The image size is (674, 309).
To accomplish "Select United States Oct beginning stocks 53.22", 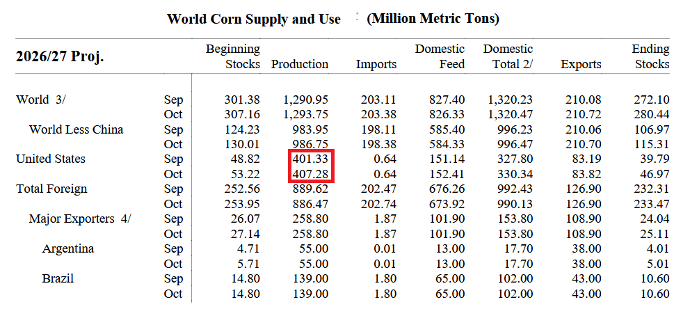I will (245, 174).
